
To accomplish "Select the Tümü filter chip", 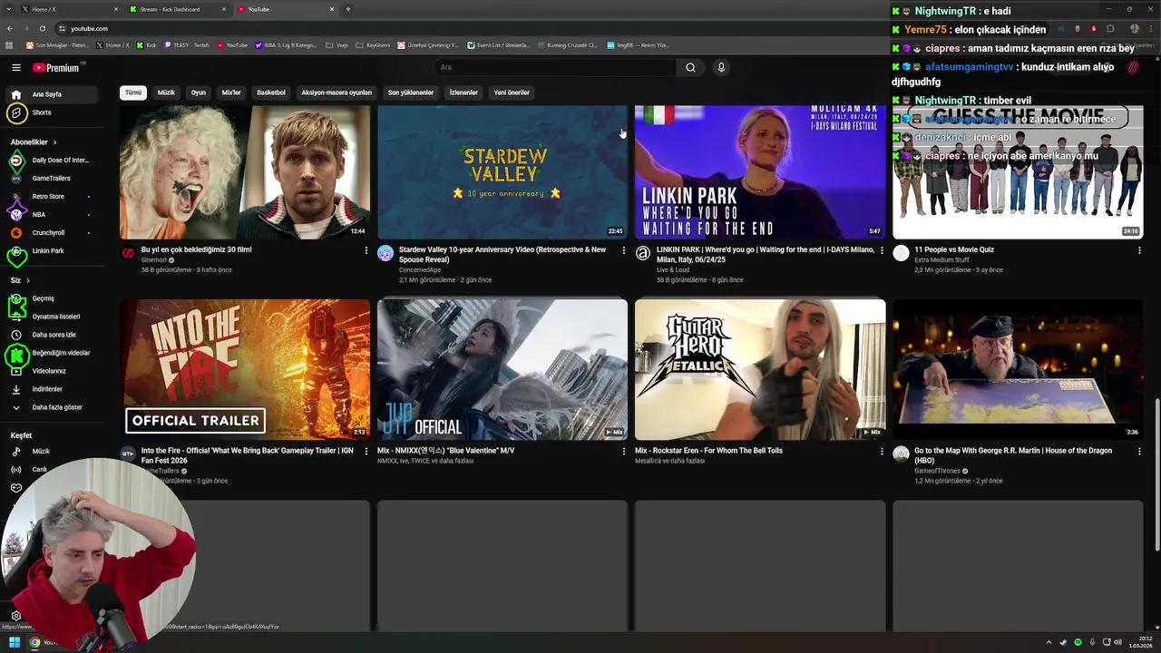I will click(x=133, y=93).
